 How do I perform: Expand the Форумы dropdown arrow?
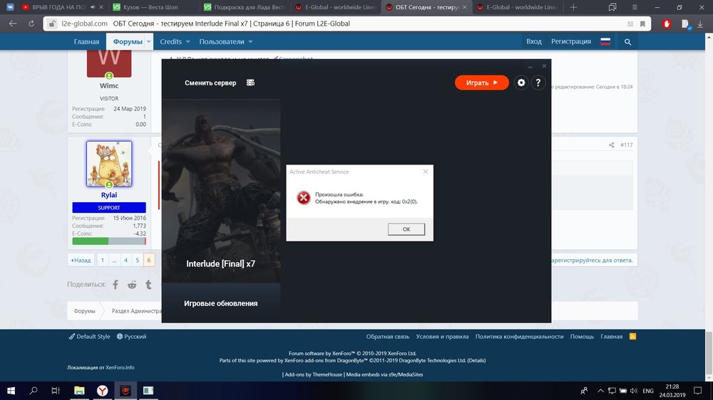[149, 42]
